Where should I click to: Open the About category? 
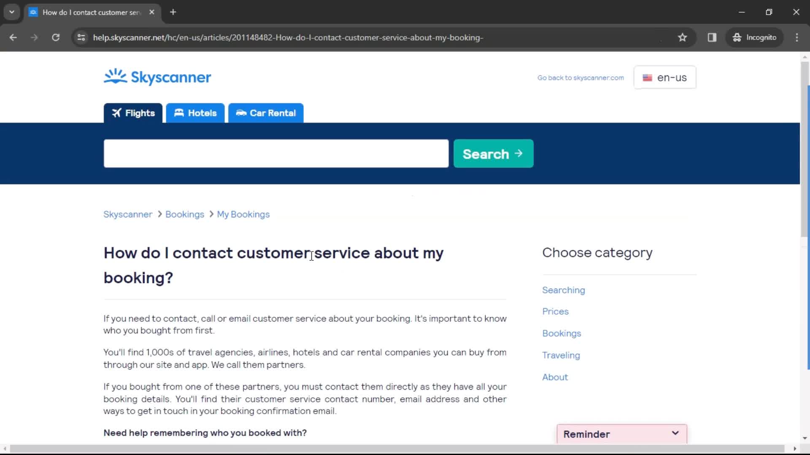coord(555,377)
